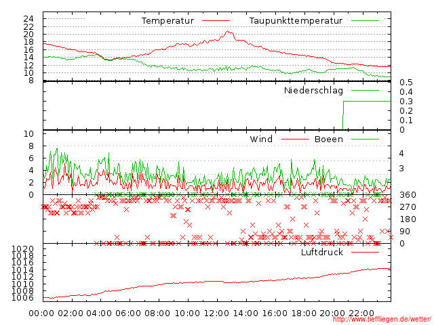Image resolution: width=434 pixels, height=325 pixels.
Task: Click the Luftdruck legend label
Action: tap(322, 252)
